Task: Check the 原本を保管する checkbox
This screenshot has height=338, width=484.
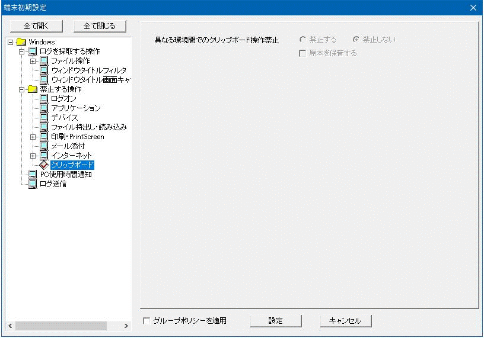Action: point(302,53)
